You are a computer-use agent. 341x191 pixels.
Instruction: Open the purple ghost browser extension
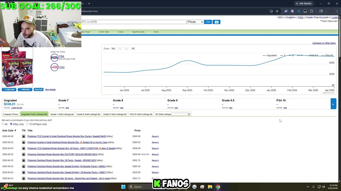[x=286, y=11]
